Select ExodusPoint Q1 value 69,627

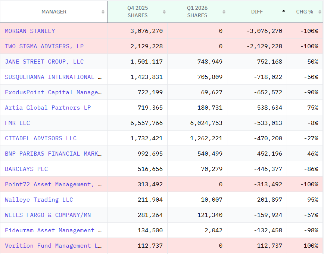tap(212, 92)
